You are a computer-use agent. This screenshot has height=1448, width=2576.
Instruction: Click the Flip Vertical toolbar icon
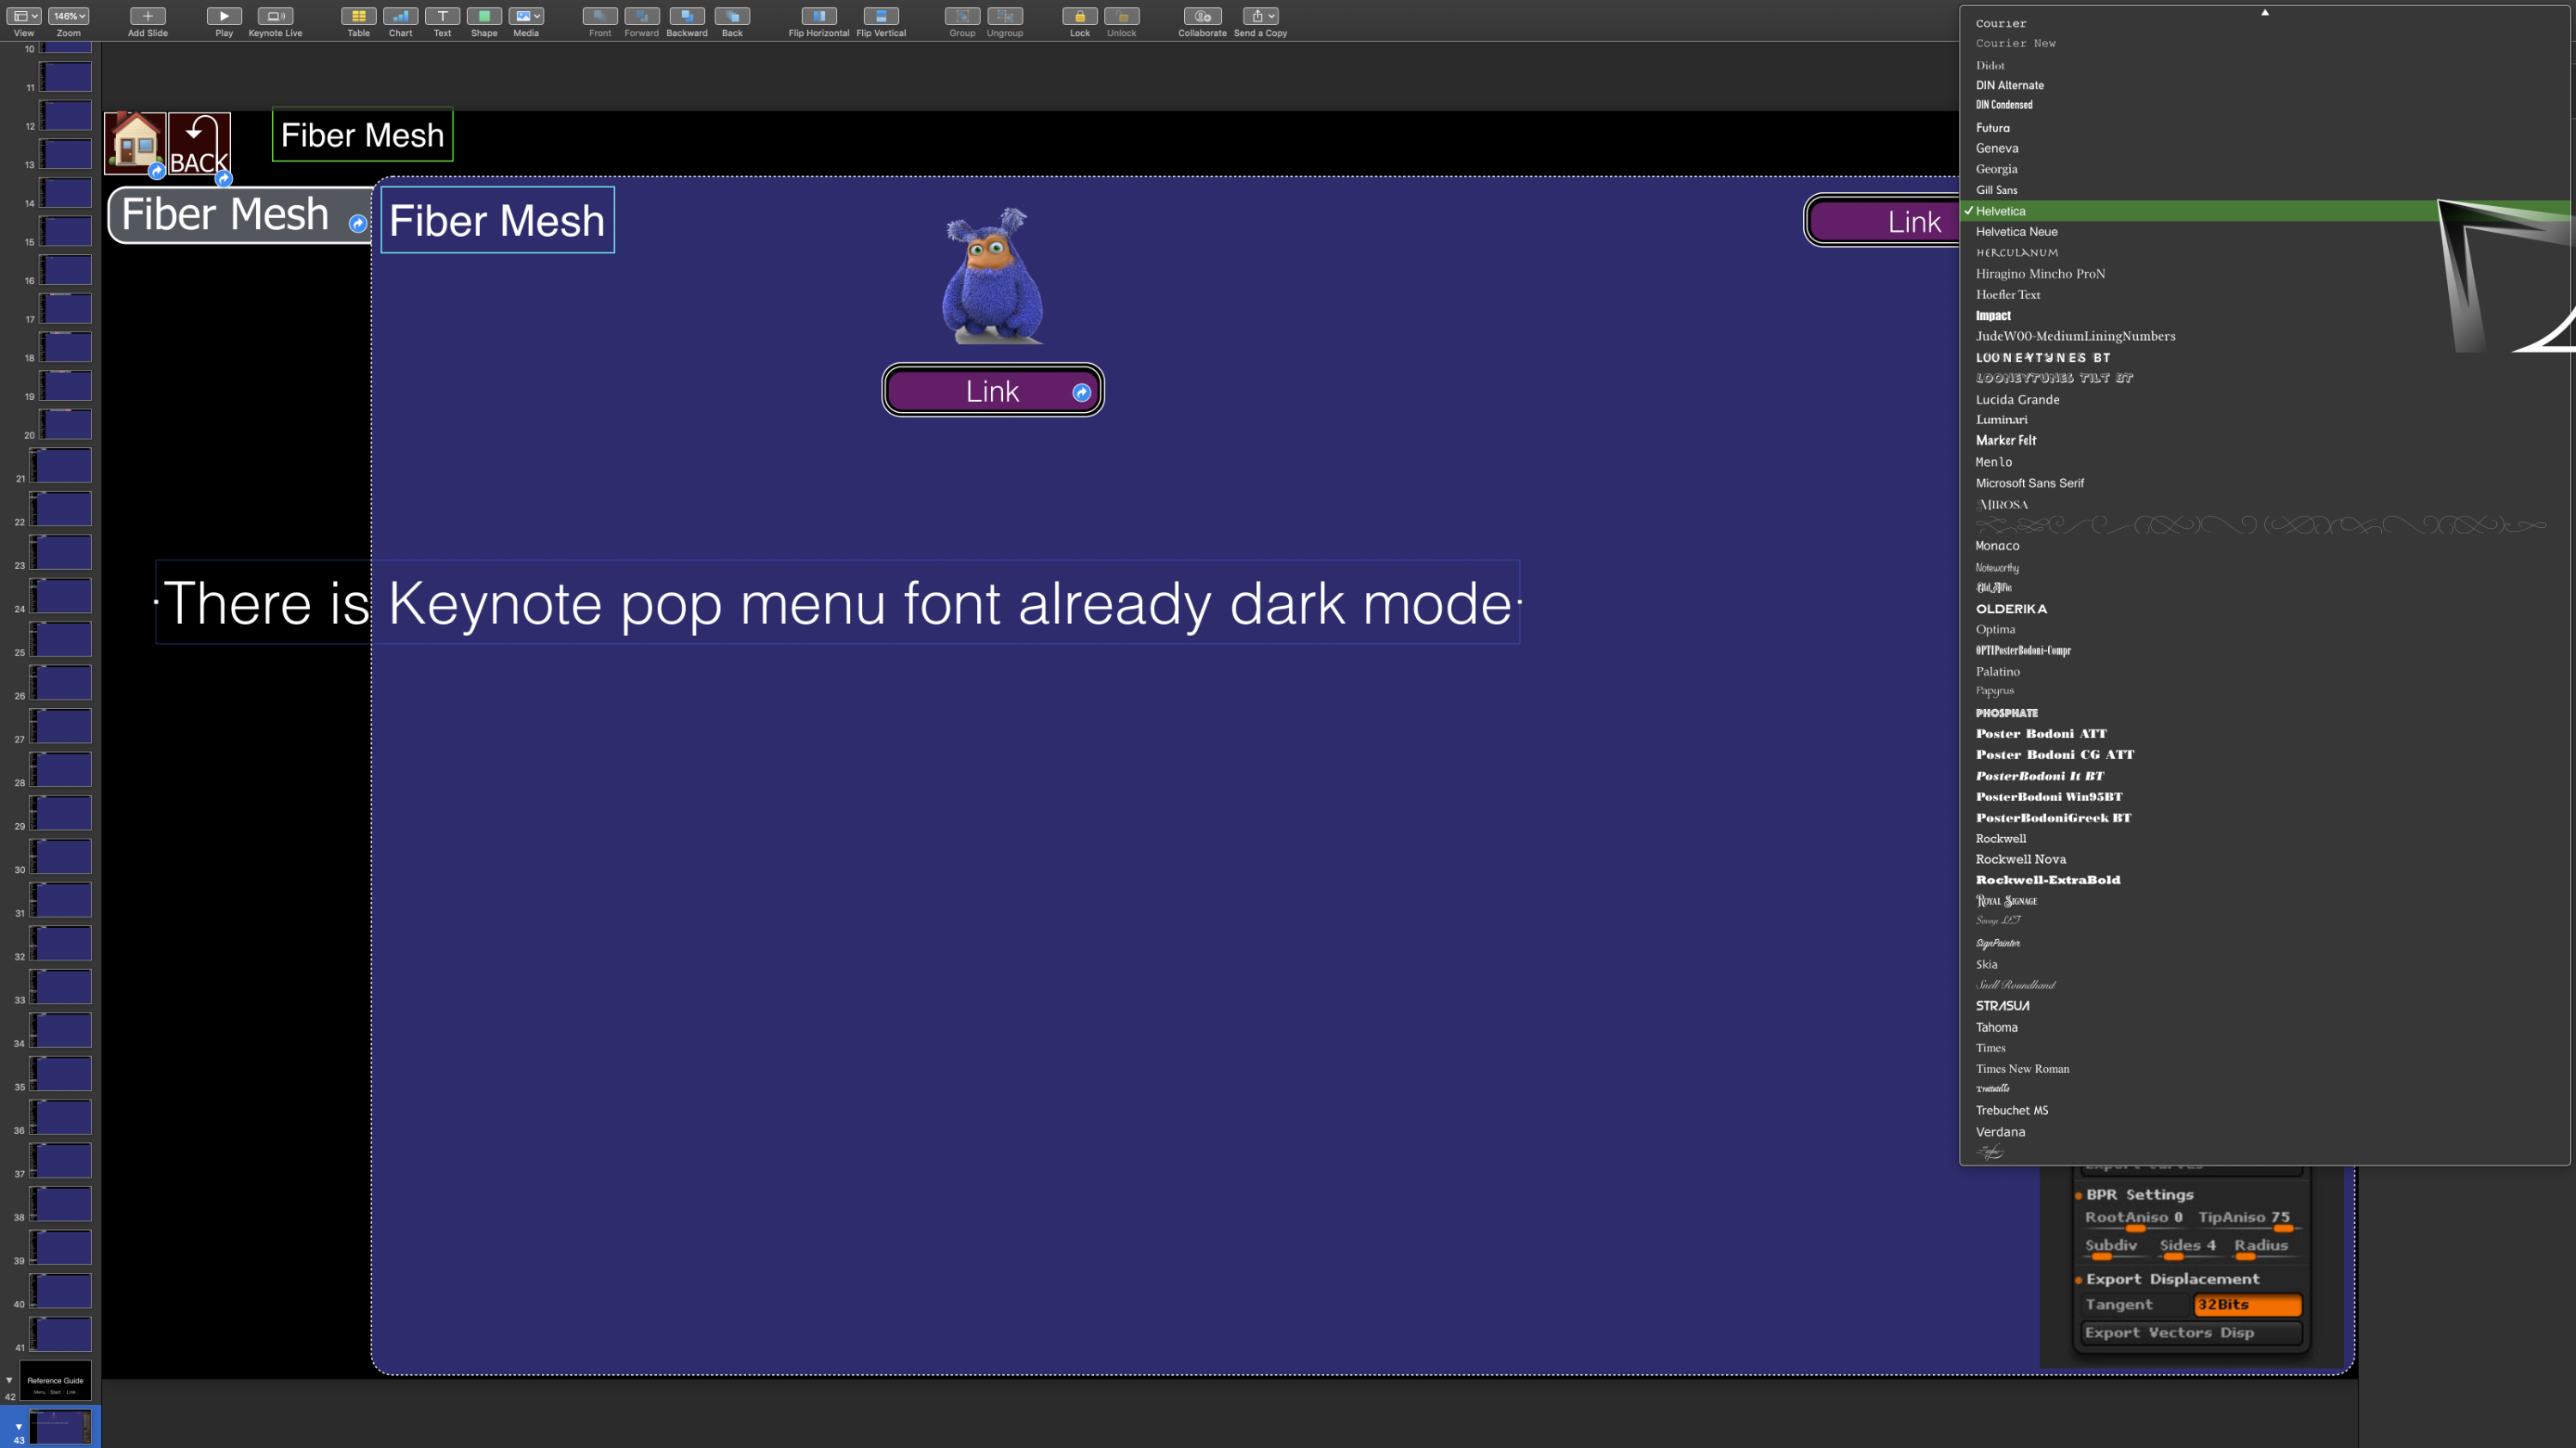pyautogui.click(x=881, y=16)
